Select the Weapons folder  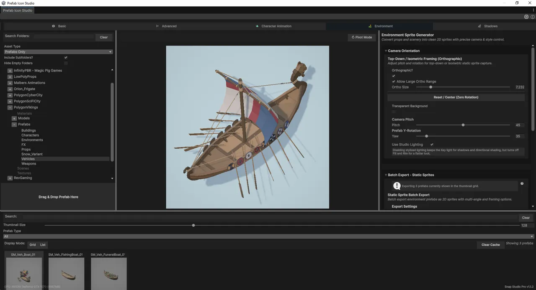(x=29, y=164)
